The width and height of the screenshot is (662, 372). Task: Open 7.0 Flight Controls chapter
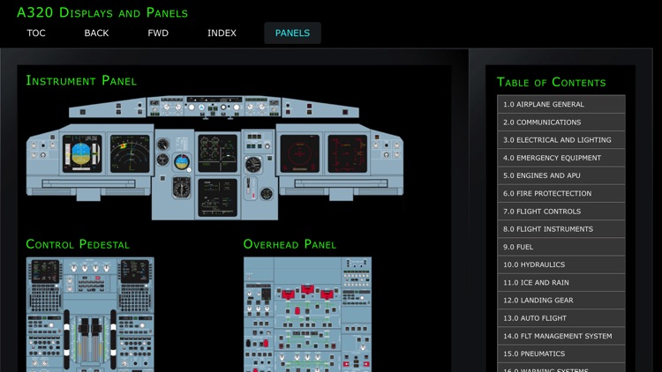[x=561, y=212]
